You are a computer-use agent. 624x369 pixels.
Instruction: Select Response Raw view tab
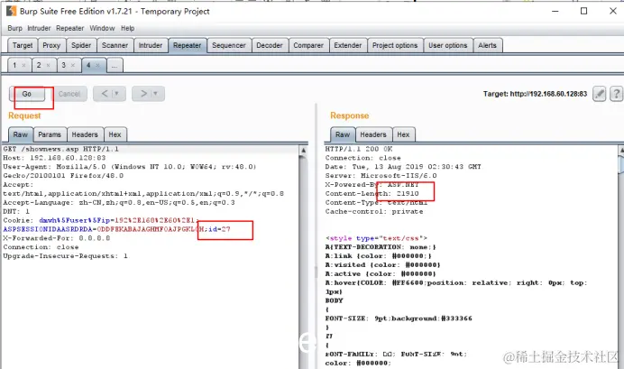343,134
